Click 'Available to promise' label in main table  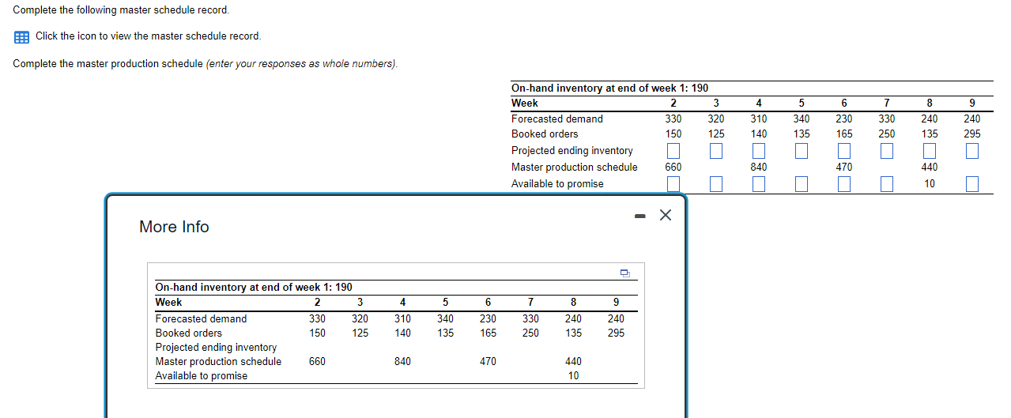557,184
